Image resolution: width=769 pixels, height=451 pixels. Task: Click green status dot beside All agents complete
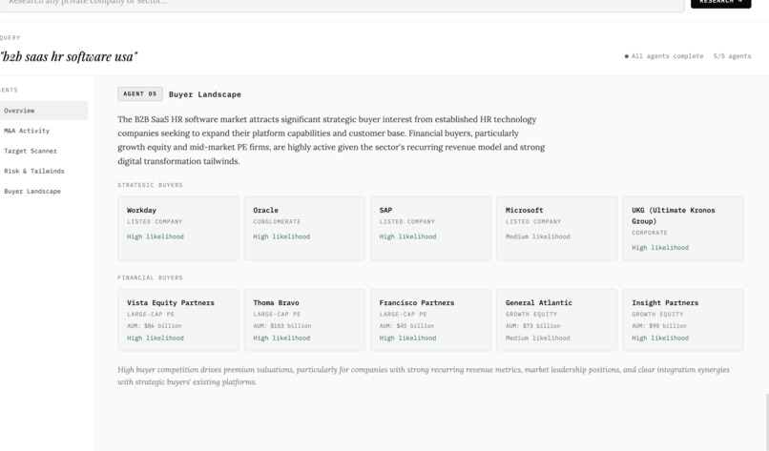(x=626, y=56)
